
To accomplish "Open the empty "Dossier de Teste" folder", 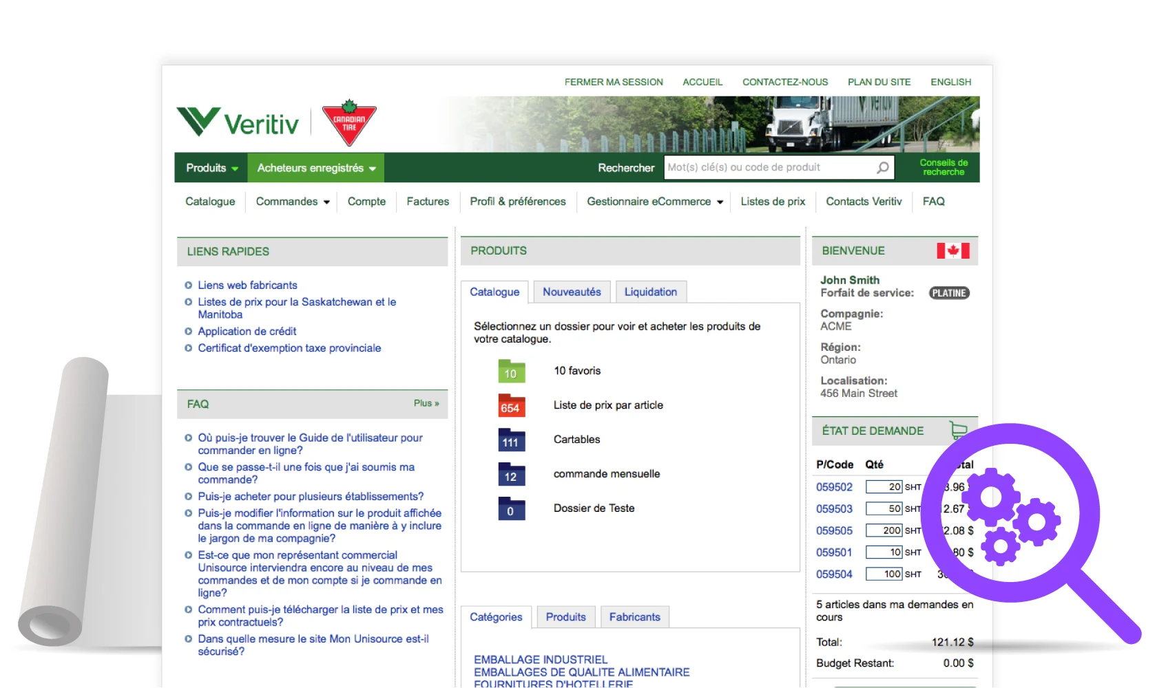I will pos(510,508).
